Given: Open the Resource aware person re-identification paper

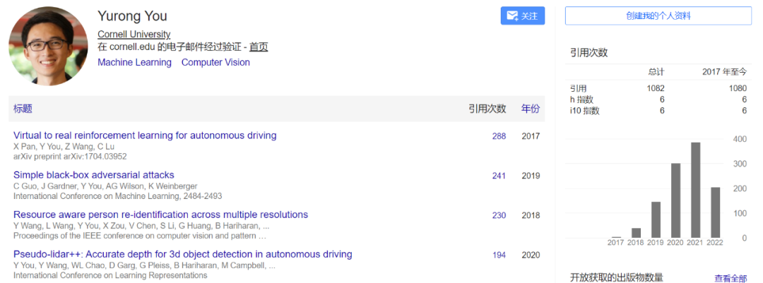Looking at the screenshot, I should tap(160, 215).
